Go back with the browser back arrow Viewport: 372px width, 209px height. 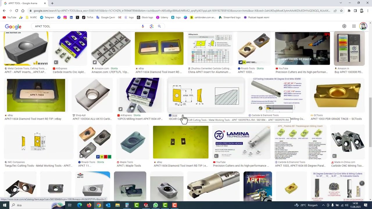tap(4, 11)
